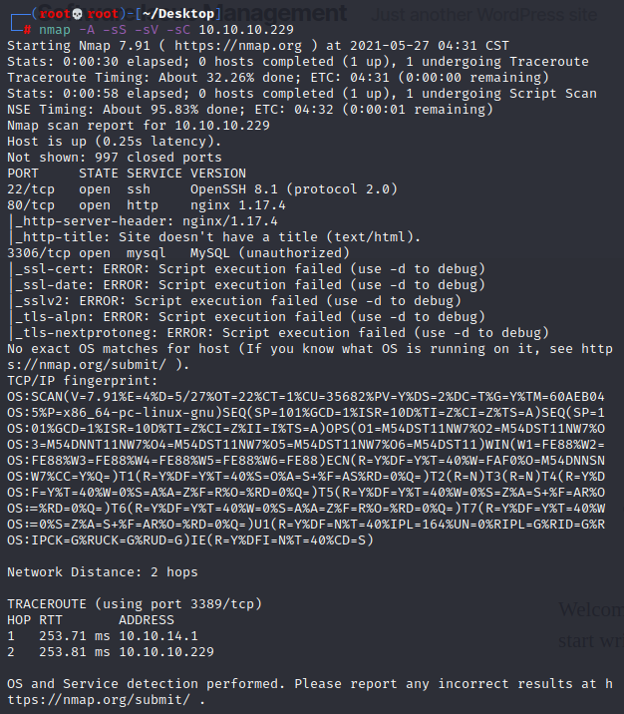Click the Network Distance: 2 hops line
Screen dimensions: 624x714
(103, 572)
